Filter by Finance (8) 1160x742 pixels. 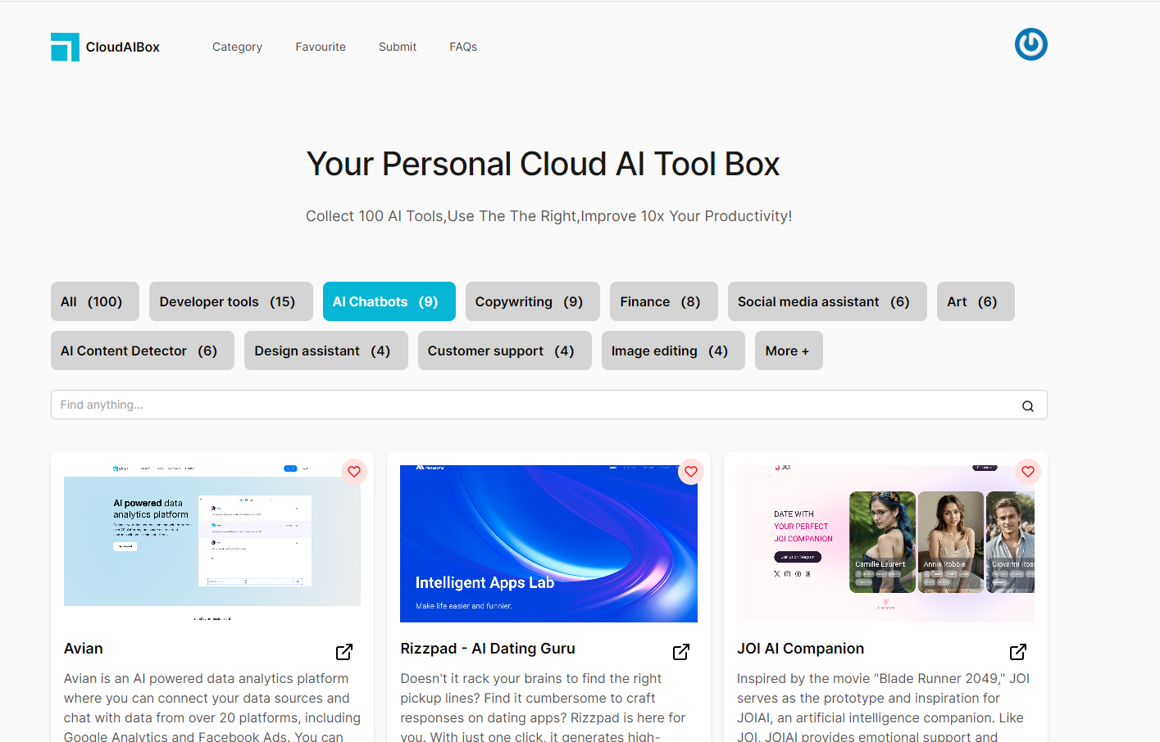coord(664,301)
